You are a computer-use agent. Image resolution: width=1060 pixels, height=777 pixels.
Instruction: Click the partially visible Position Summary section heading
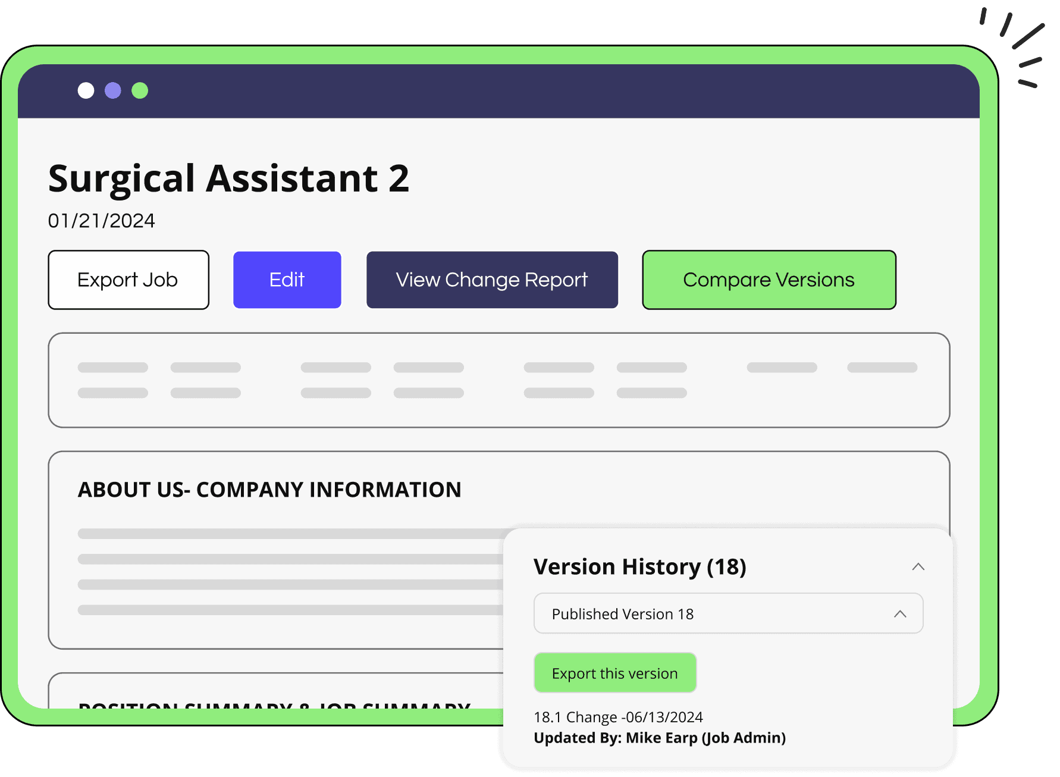coord(274,704)
